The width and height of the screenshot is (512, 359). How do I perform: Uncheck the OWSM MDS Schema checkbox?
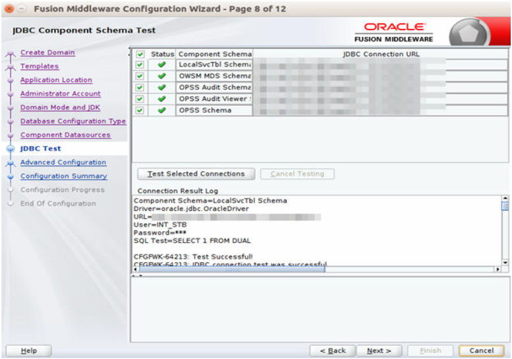140,76
